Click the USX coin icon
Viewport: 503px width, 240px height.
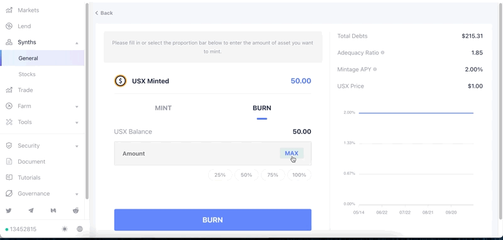coord(121,81)
